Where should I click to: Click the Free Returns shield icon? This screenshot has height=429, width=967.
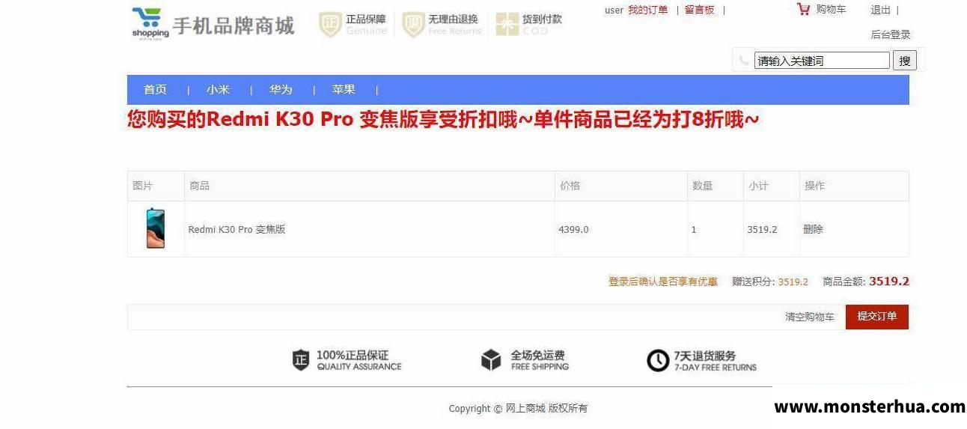pos(413,25)
